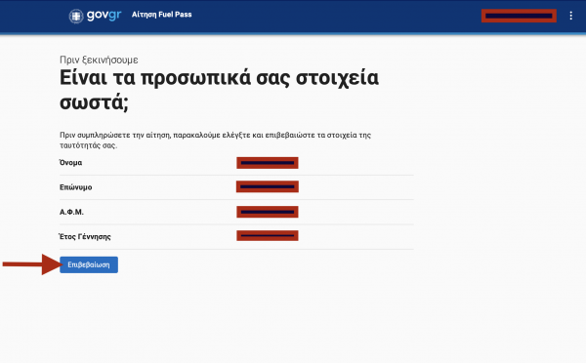Click the redacted Α.Φ.Μ. value
The image size is (586, 363).
268,212
